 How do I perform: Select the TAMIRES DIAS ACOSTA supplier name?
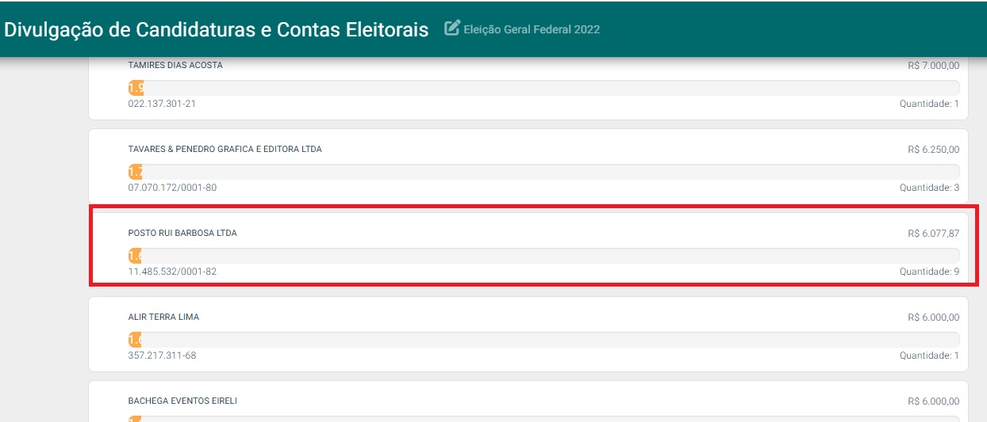coord(175,65)
